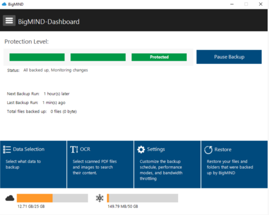Click status 'All backed up, Monitoring changes'
Image resolution: width=269 pixels, height=215 pixels.
pyautogui.click(x=55, y=70)
